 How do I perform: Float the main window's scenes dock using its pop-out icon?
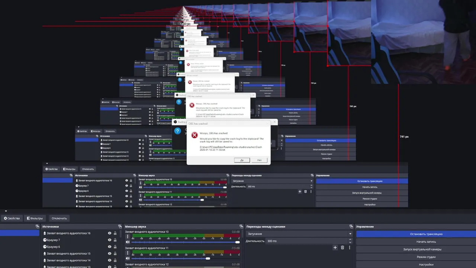point(37,227)
